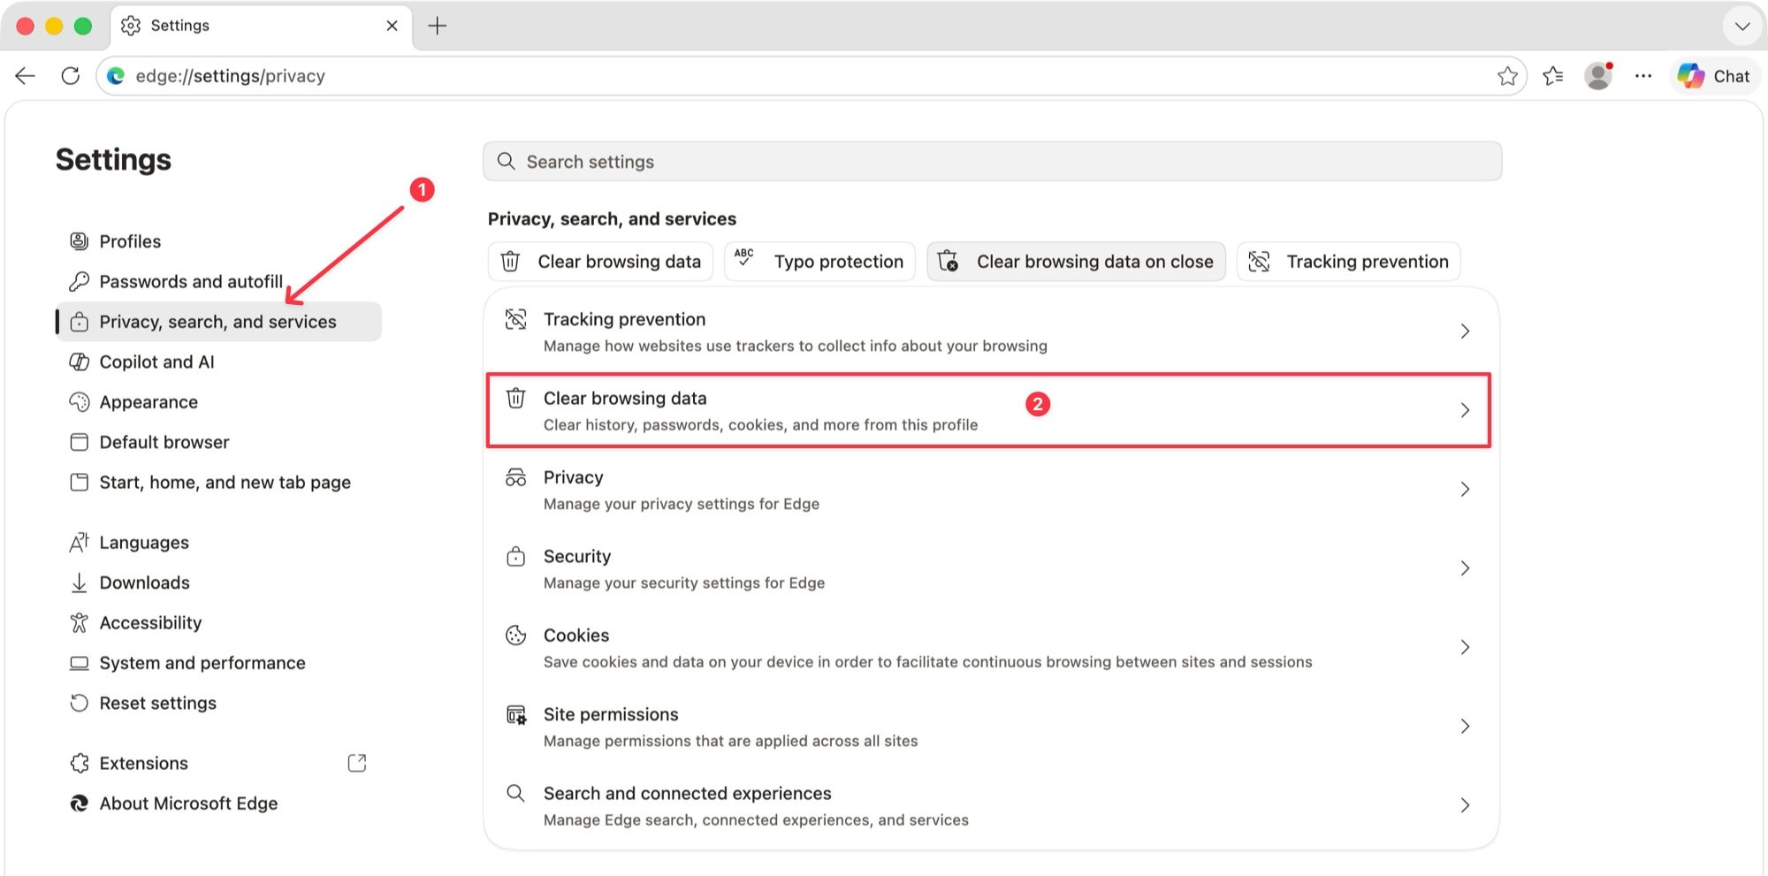Click the Search settings field
Viewport: 1768px width, 876px height.
click(x=992, y=162)
